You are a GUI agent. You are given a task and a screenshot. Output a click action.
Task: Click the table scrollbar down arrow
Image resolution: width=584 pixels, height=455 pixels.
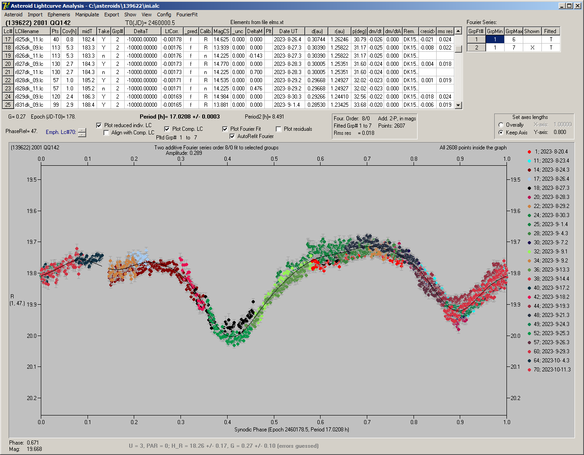click(458, 105)
